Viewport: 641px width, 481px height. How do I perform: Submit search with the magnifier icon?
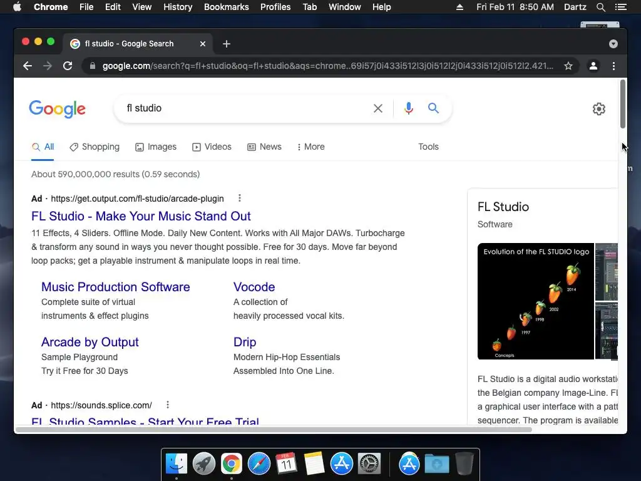pos(433,108)
